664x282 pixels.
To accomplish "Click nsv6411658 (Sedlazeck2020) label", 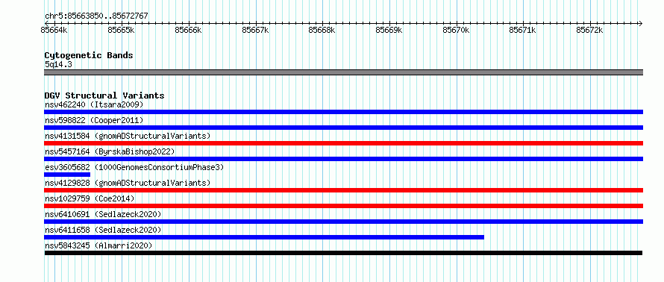I will (103, 230).
